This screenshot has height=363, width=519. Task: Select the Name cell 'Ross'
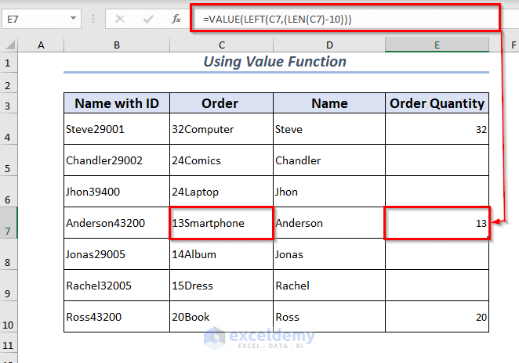(329, 316)
